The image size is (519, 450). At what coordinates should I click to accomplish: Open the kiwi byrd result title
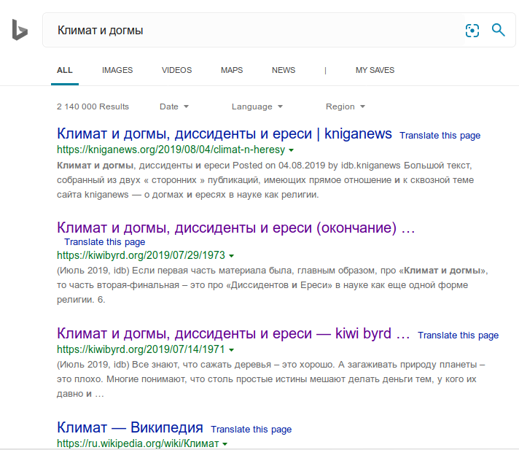pos(233,334)
